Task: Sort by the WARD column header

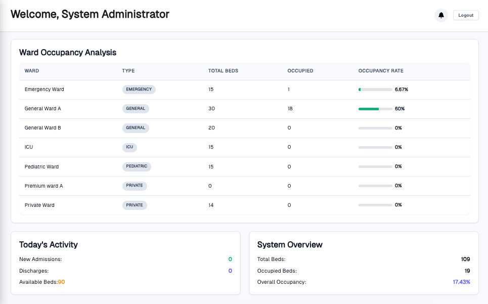Action: pos(31,71)
